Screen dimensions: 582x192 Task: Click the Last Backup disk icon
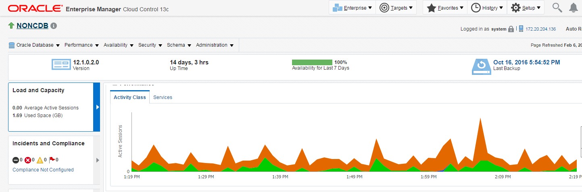[481, 66]
